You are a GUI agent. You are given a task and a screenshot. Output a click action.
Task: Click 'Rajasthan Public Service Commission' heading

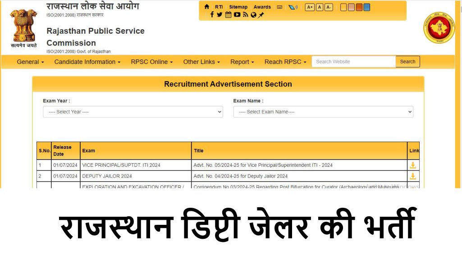96,37
